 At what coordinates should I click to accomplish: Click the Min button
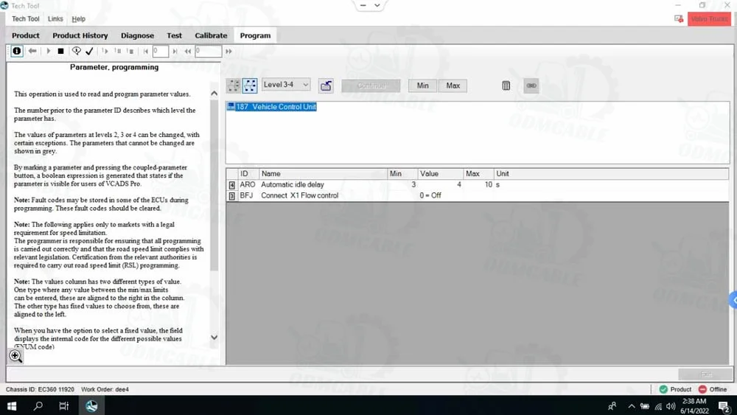point(422,86)
